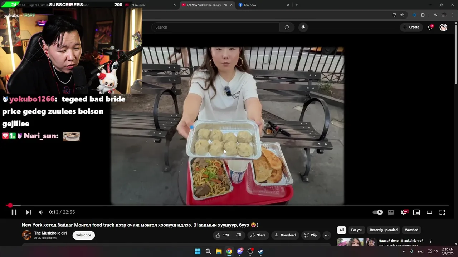Open Steam from the taskbar
The height and width of the screenshot is (257, 458).
(260, 251)
